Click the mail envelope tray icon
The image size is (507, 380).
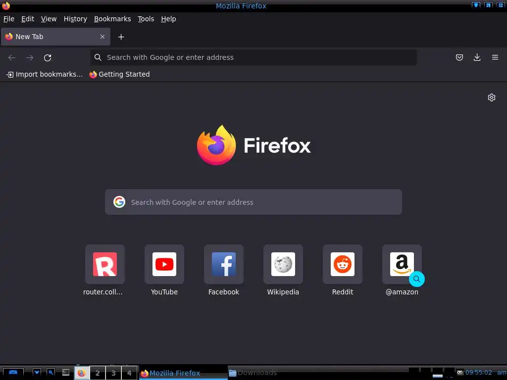tap(459, 373)
